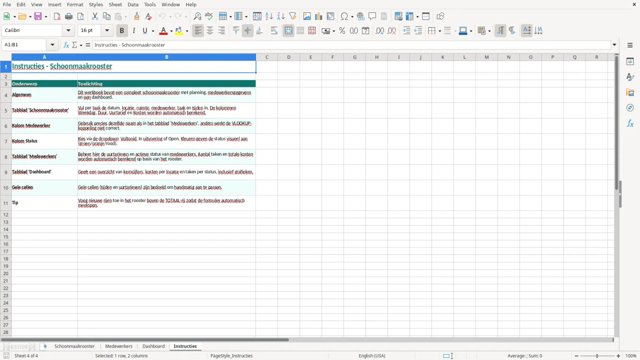Run the spelling check
The image size is (640, 360).
[x=209, y=17]
